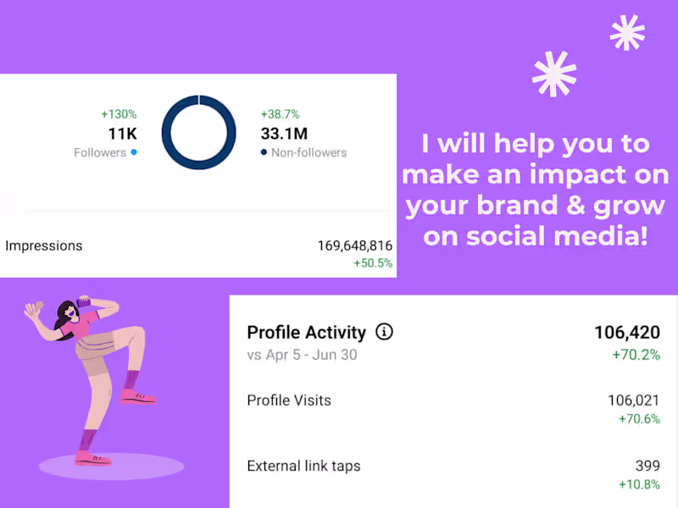Click the 169,648,816 impressions value

(354, 246)
